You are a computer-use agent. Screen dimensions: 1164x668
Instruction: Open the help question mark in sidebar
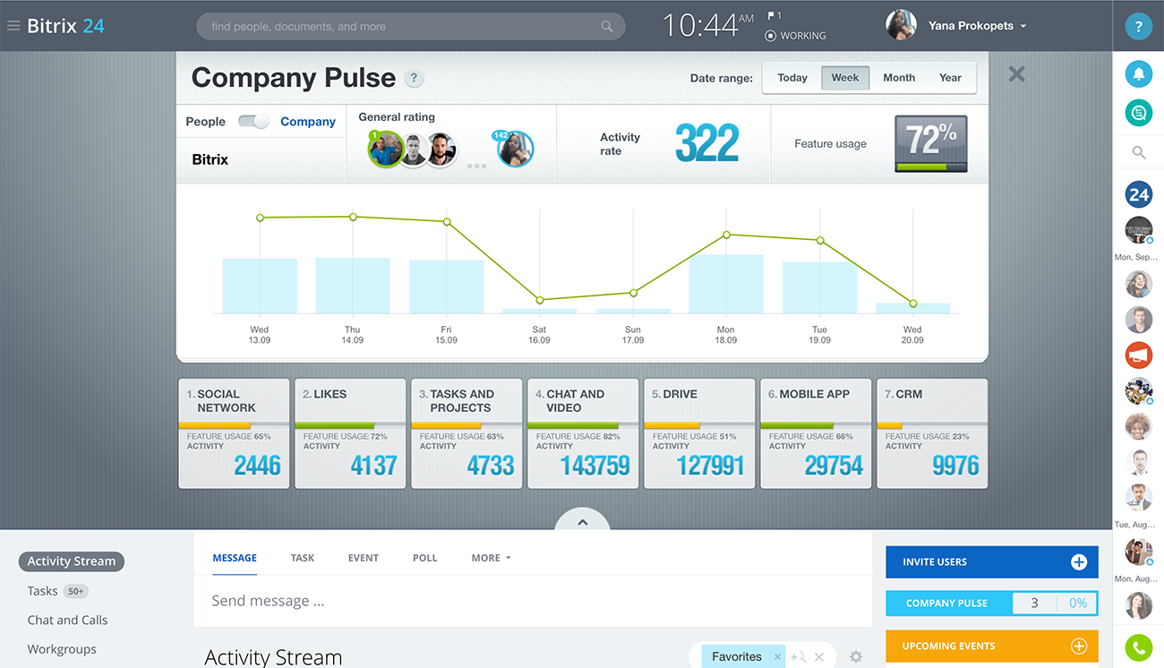pyautogui.click(x=1138, y=27)
